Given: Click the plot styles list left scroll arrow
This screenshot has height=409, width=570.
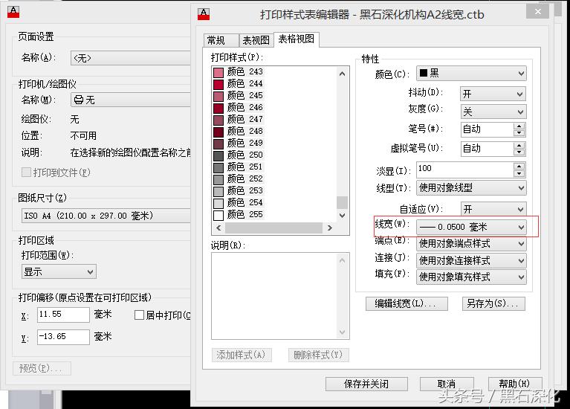Looking at the screenshot, I should [x=218, y=228].
